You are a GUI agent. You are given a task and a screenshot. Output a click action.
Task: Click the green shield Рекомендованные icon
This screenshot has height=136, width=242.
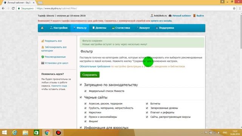(x=43, y=57)
